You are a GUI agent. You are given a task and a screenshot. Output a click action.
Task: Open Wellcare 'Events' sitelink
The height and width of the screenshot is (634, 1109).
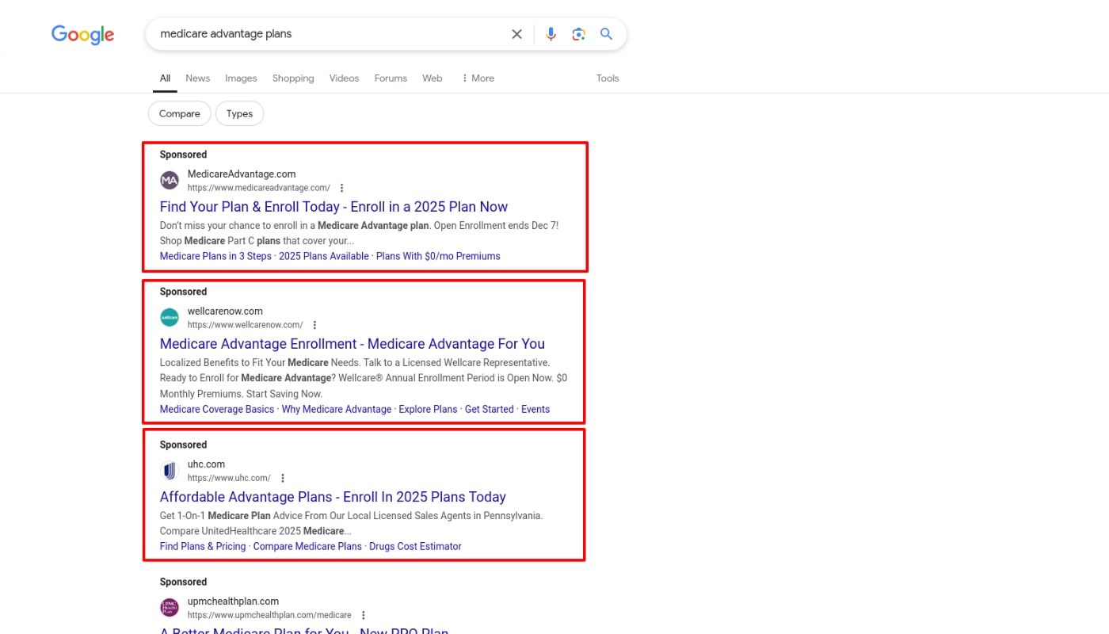point(535,409)
